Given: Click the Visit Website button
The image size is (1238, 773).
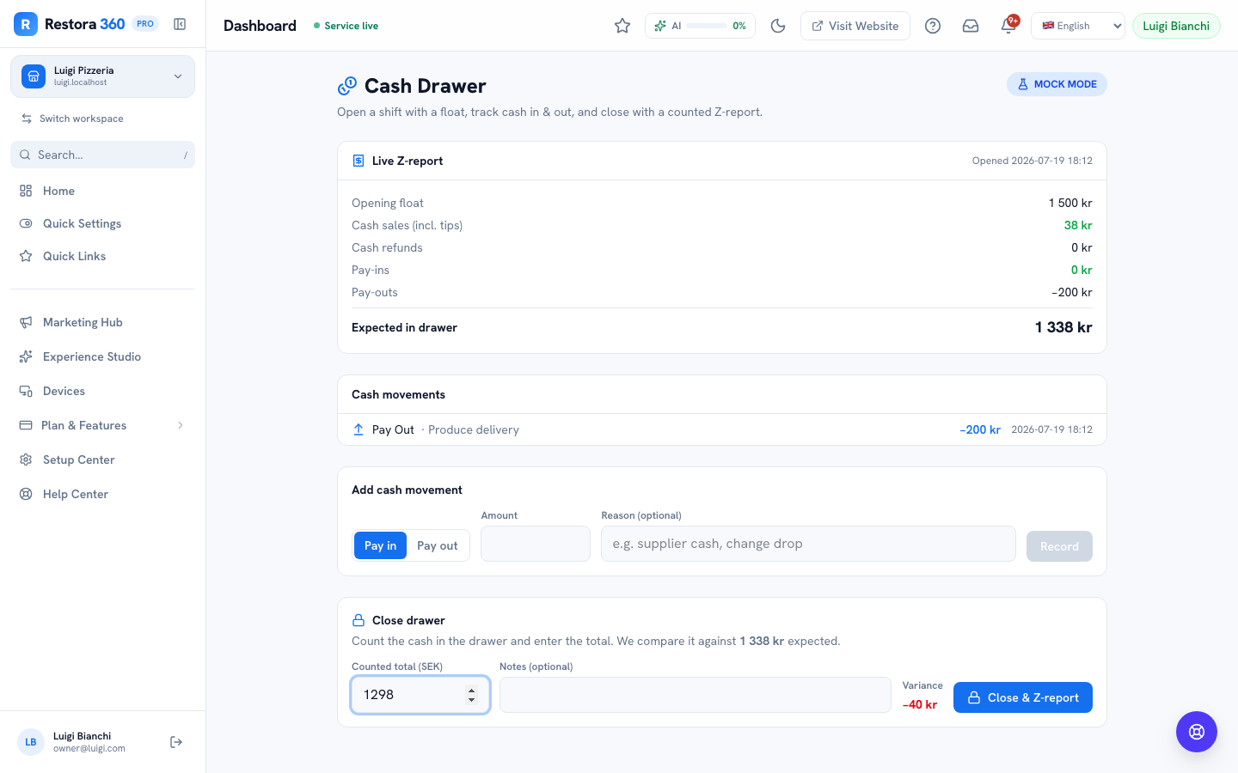Looking at the screenshot, I should coord(855,26).
